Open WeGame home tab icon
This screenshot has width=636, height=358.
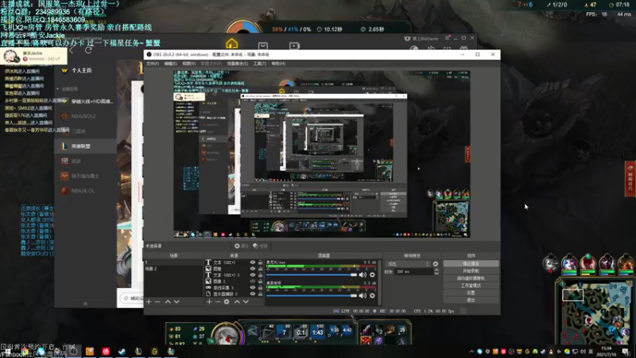click(231, 44)
